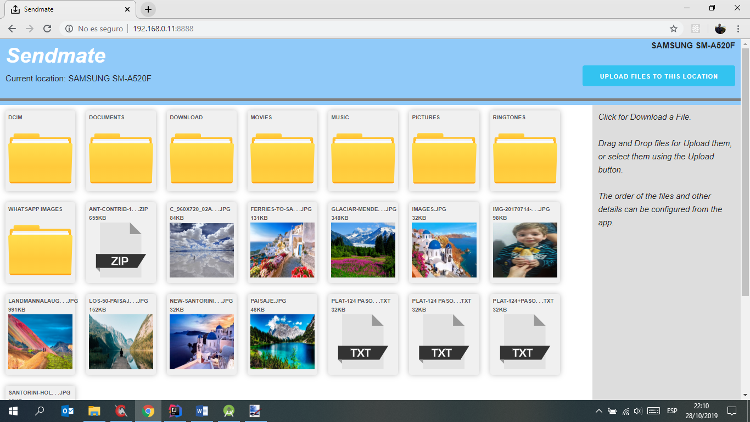Close the Sendmate tab
The width and height of the screenshot is (750, 422).
(127, 9)
